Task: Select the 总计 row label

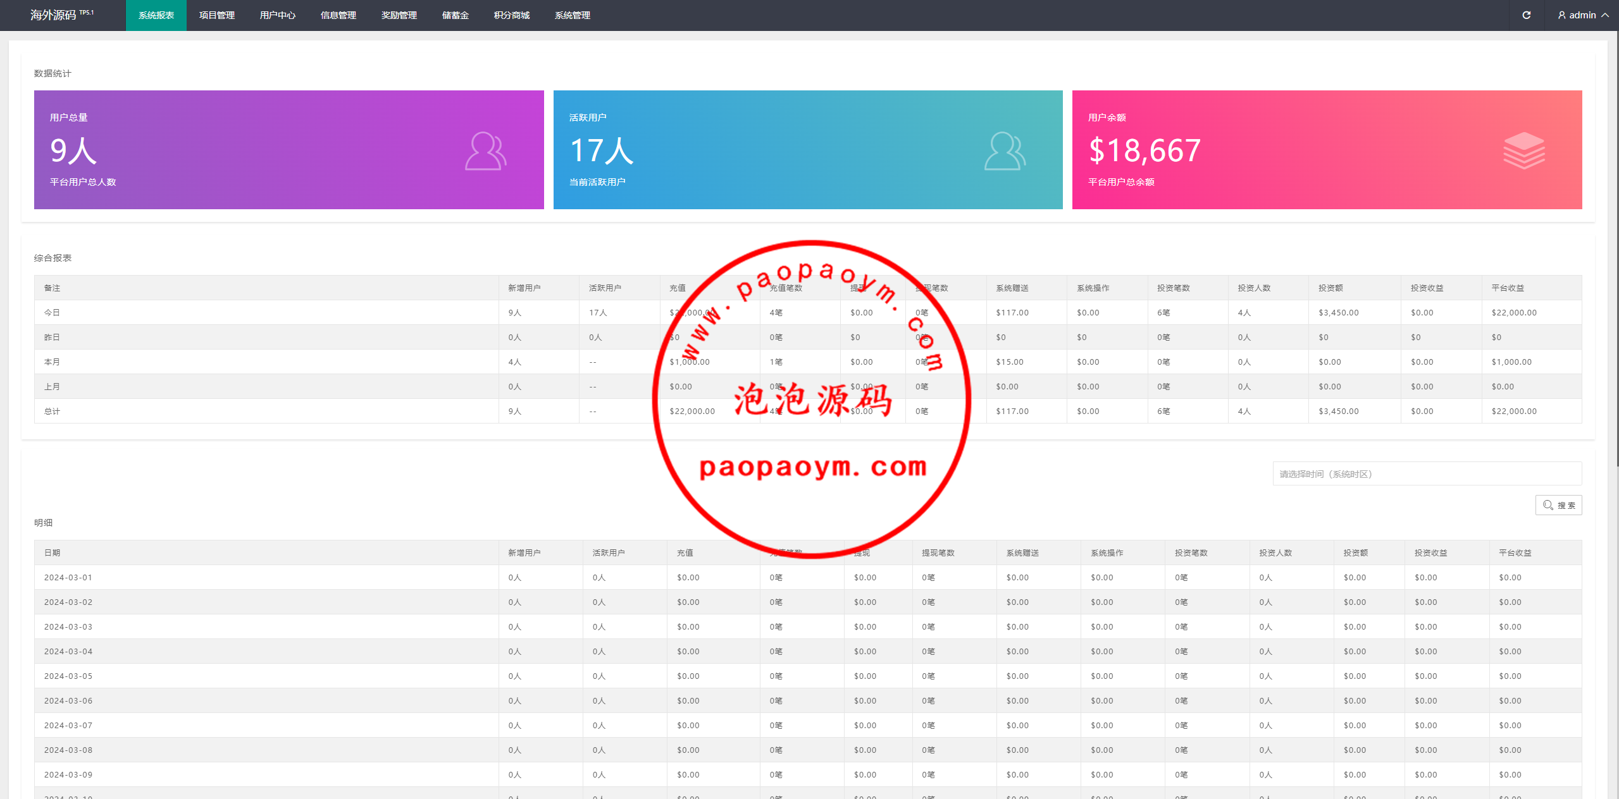Action: click(x=52, y=411)
